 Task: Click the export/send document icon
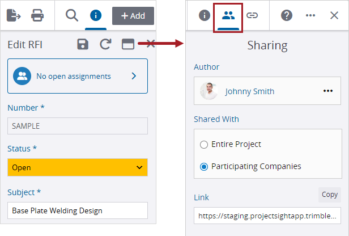click(x=14, y=15)
